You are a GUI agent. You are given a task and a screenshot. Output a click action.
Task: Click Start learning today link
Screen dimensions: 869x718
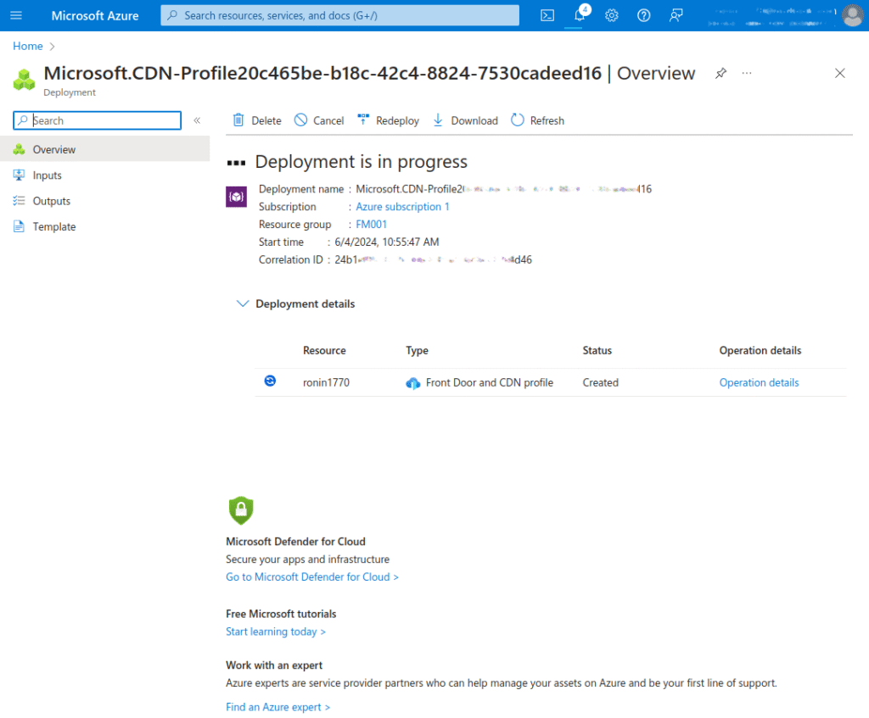(276, 632)
